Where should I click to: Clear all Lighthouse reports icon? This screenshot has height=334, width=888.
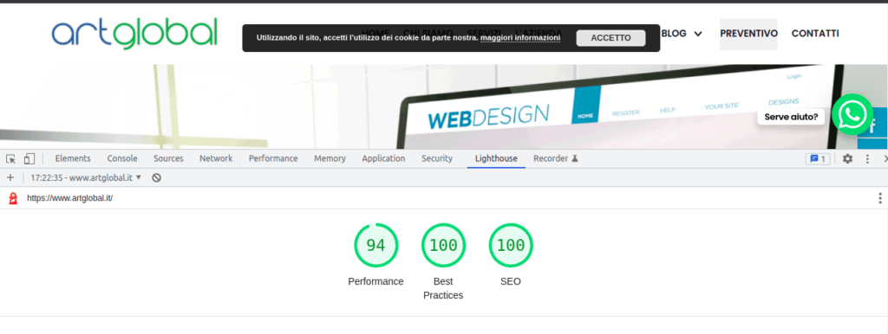157,177
